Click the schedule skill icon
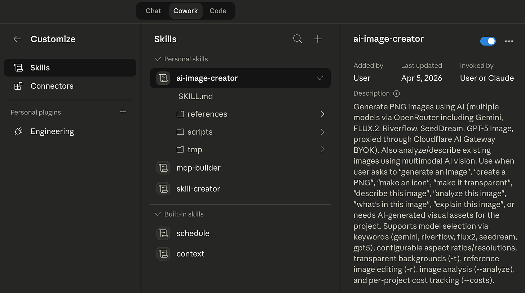525x293 pixels. click(163, 233)
